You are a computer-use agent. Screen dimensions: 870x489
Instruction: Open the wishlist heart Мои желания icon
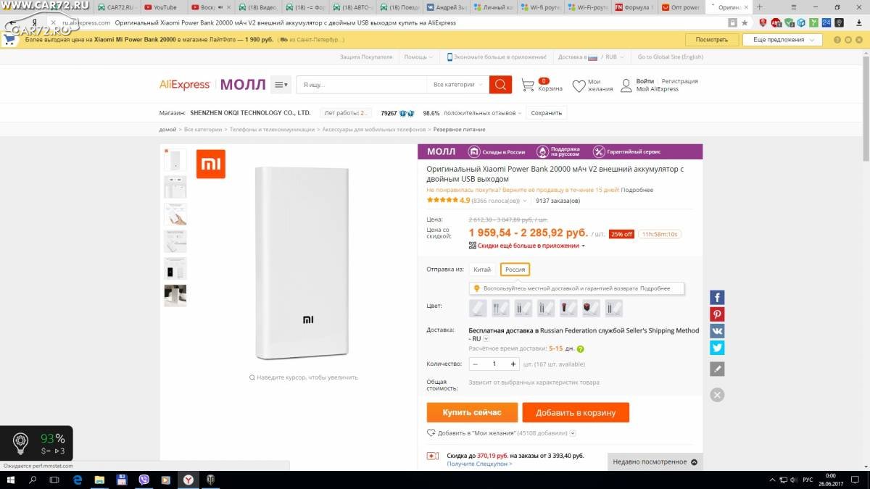click(579, 86)
